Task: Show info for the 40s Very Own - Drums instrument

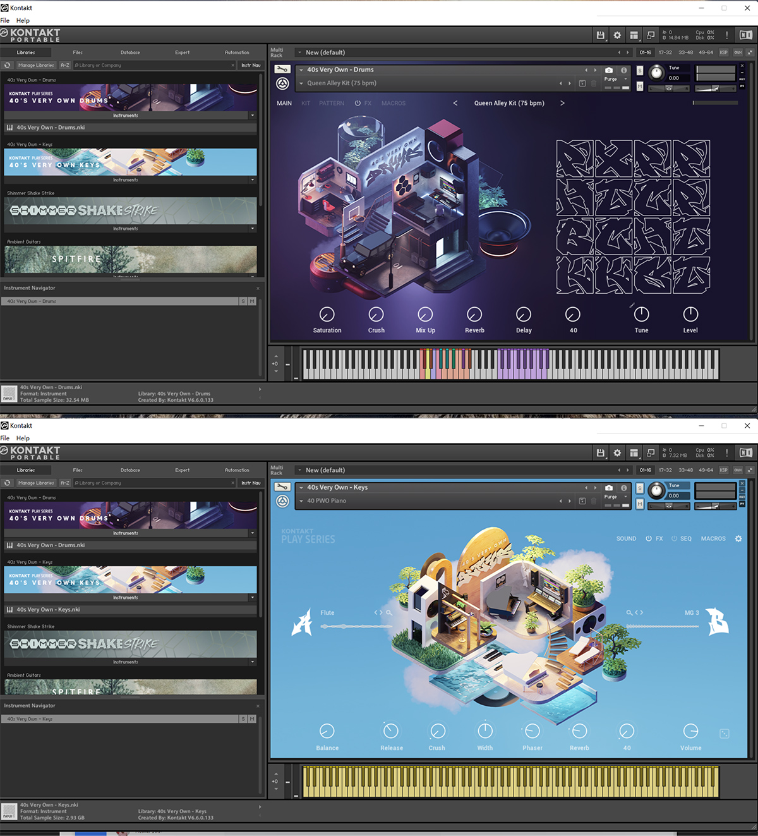Action: pyautogui.click(x=624, y=70)
